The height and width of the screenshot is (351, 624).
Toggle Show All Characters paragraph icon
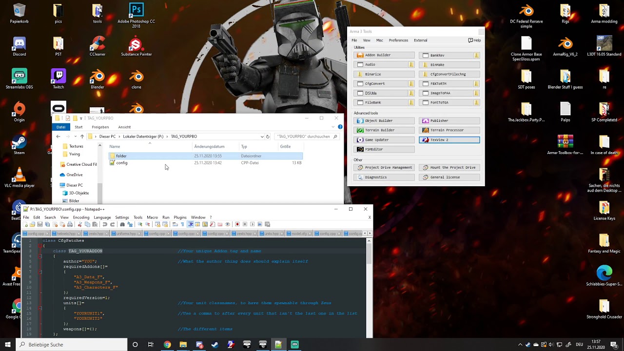[182, 224]
